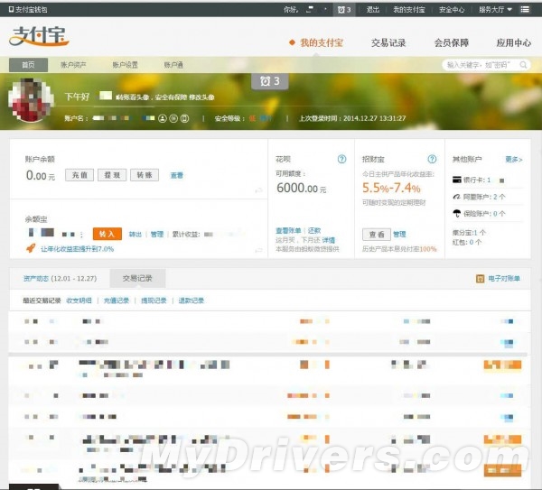
Task: Expand the 服务大厅 dropdown
Action: pyautogui.click(x=495, y=9)
